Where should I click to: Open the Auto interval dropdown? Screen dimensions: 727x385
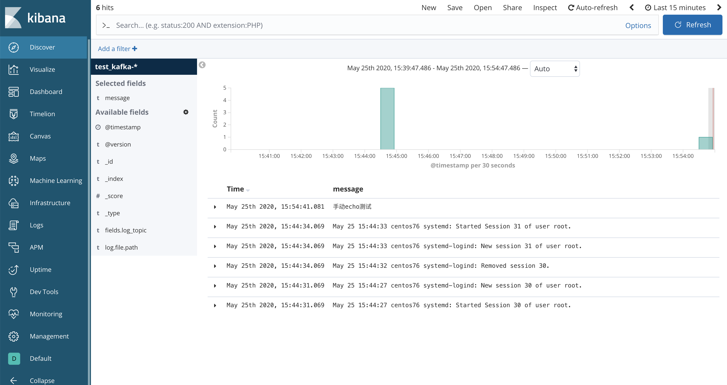click(x=554, y=69)
